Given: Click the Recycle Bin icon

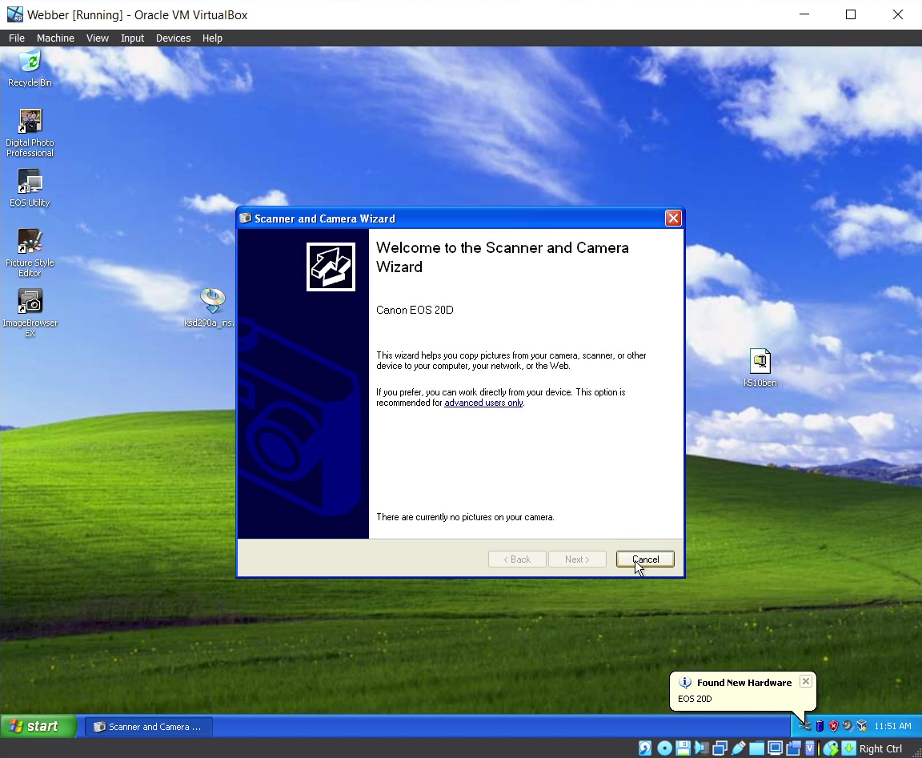Looking at the screenshot, I should click(x=30, y=62).
